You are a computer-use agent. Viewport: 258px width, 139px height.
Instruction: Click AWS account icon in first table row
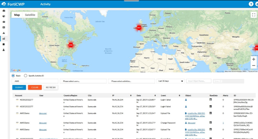point(17,100)
